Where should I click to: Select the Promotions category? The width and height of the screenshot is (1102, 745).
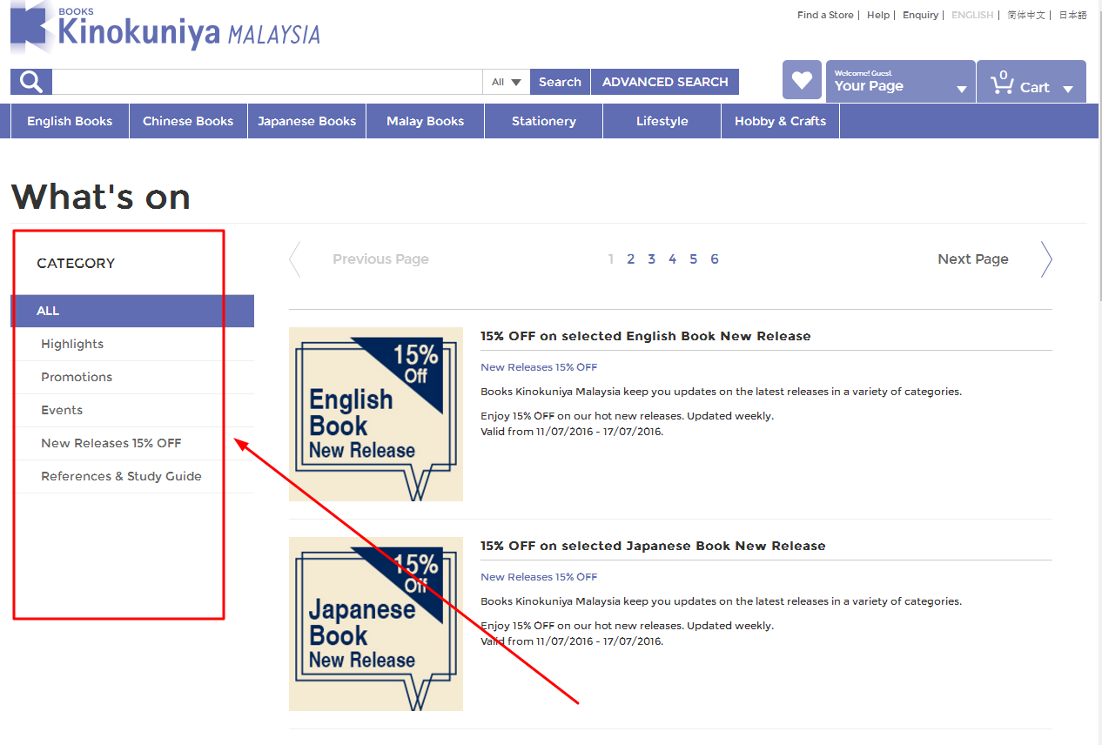77,377
